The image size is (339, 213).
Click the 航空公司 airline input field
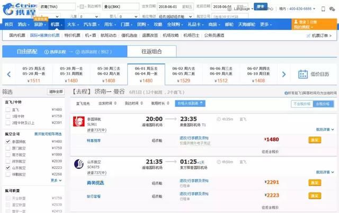[x=230, y=16]
